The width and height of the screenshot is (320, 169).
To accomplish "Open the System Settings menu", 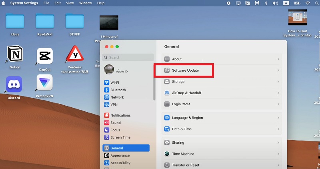I will click(x=24, y=3).
